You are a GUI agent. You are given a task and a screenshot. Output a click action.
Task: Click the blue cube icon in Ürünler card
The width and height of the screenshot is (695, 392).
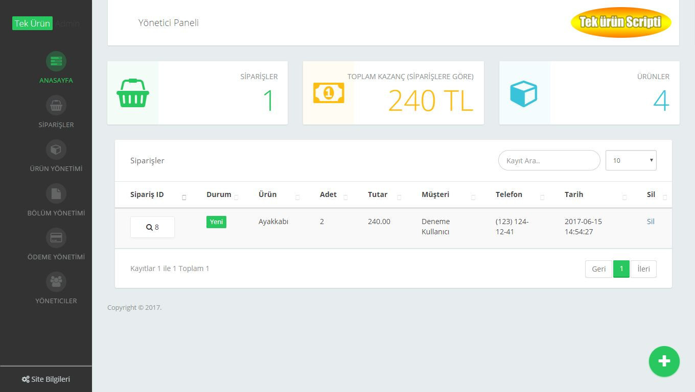point(524,93)
